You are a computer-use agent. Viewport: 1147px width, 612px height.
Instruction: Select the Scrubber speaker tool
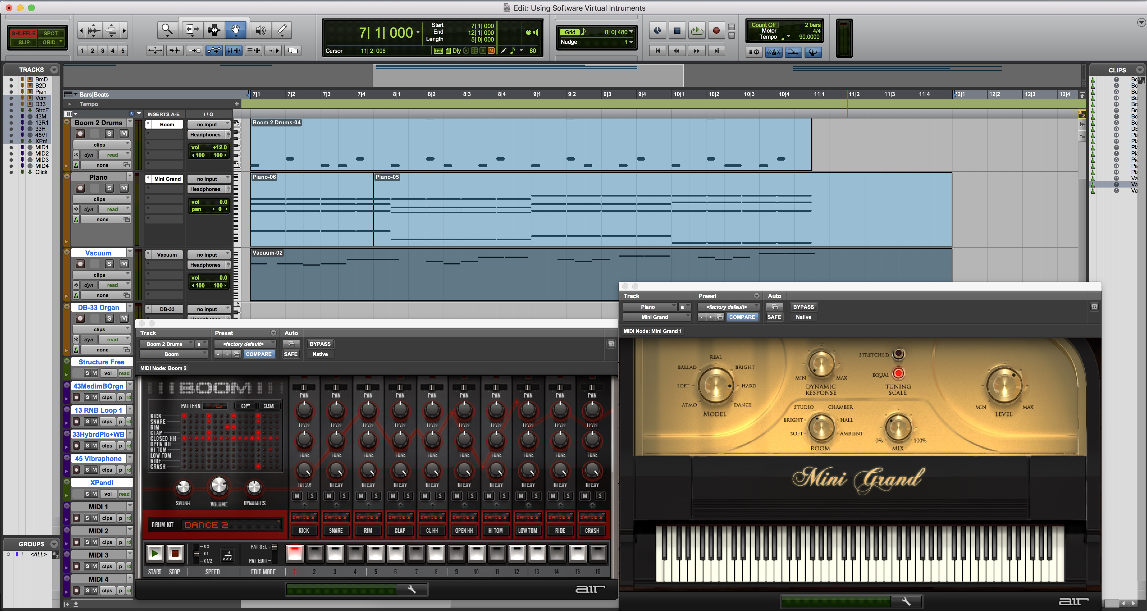(x=261, y=30)
